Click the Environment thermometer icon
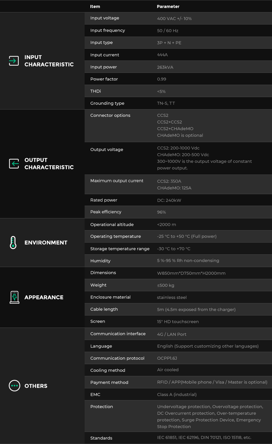The image size is (272, 444). (13, 243)
